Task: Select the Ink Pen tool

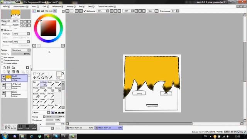Action: pos(51,95)
